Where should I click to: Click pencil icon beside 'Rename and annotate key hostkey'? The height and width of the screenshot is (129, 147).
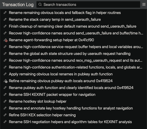[x=5, y=108]
